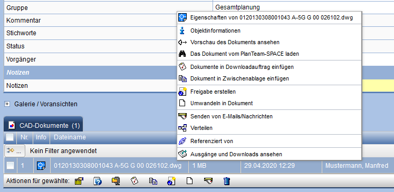Click the edit properties icon in the actions bar
Viewport: 394px width, 192px height.
[79, 181]
